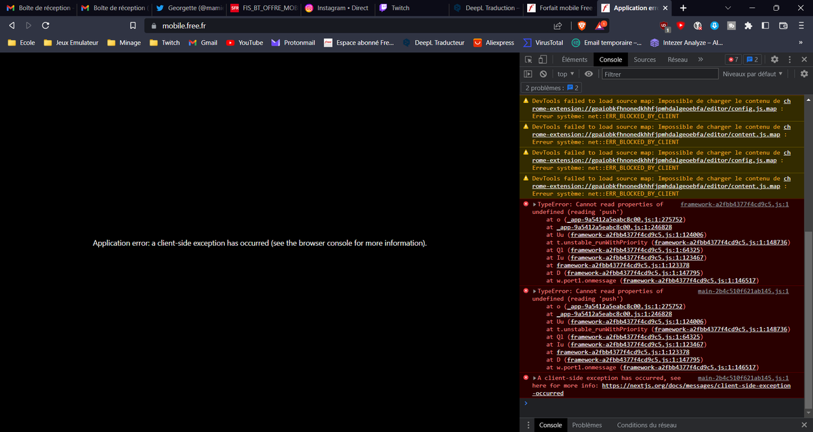Screen dimensions: 813x432
Task: Toggle the device toolbar emulation icon
Action: [x=543, y=60]
